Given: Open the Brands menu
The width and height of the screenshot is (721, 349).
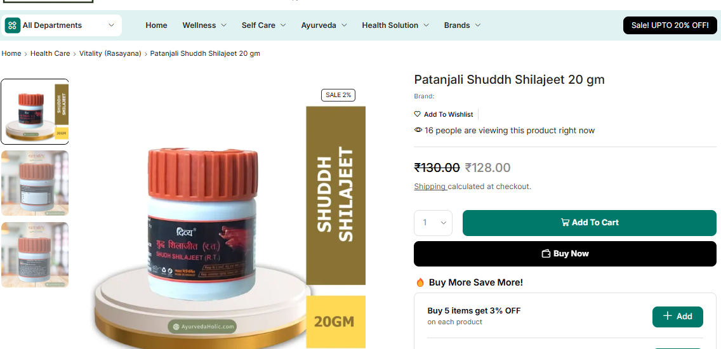Looking at the screenshot, I should pyautogui.click(x=462, y=25).
